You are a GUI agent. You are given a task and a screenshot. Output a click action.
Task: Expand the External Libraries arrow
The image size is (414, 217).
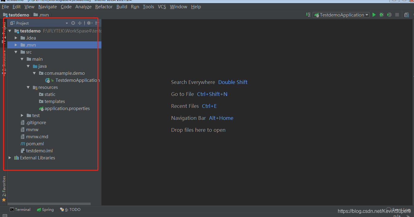tap(10, 158)
